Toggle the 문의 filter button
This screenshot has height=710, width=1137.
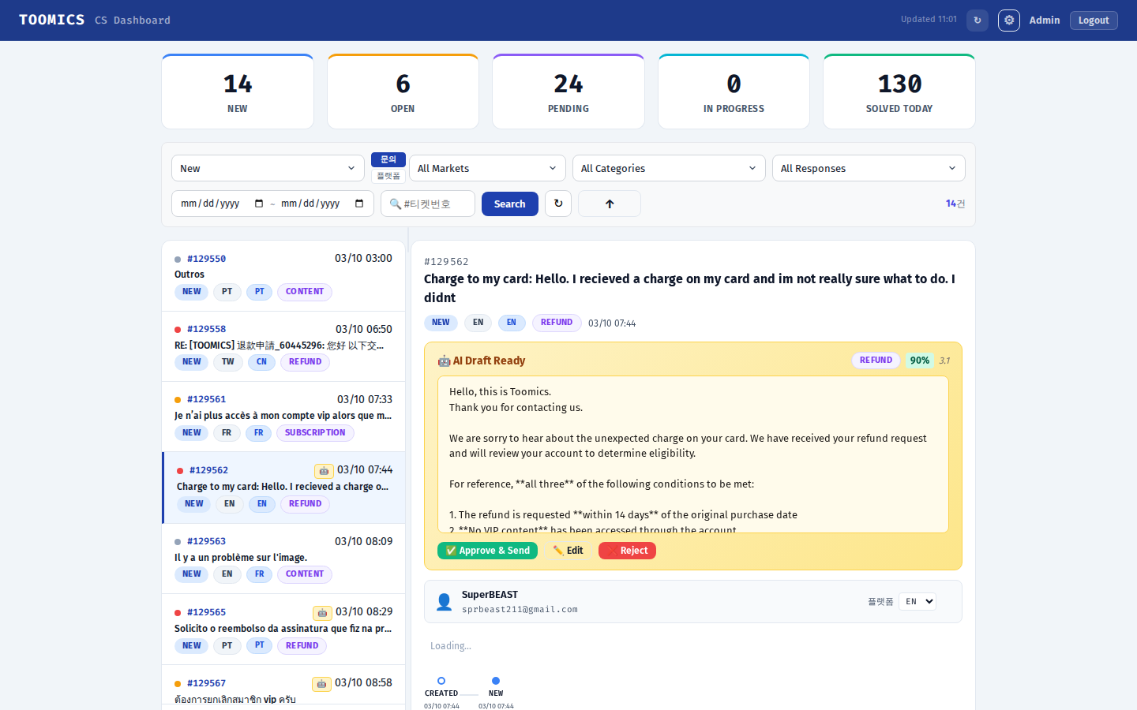coord(388,159)
